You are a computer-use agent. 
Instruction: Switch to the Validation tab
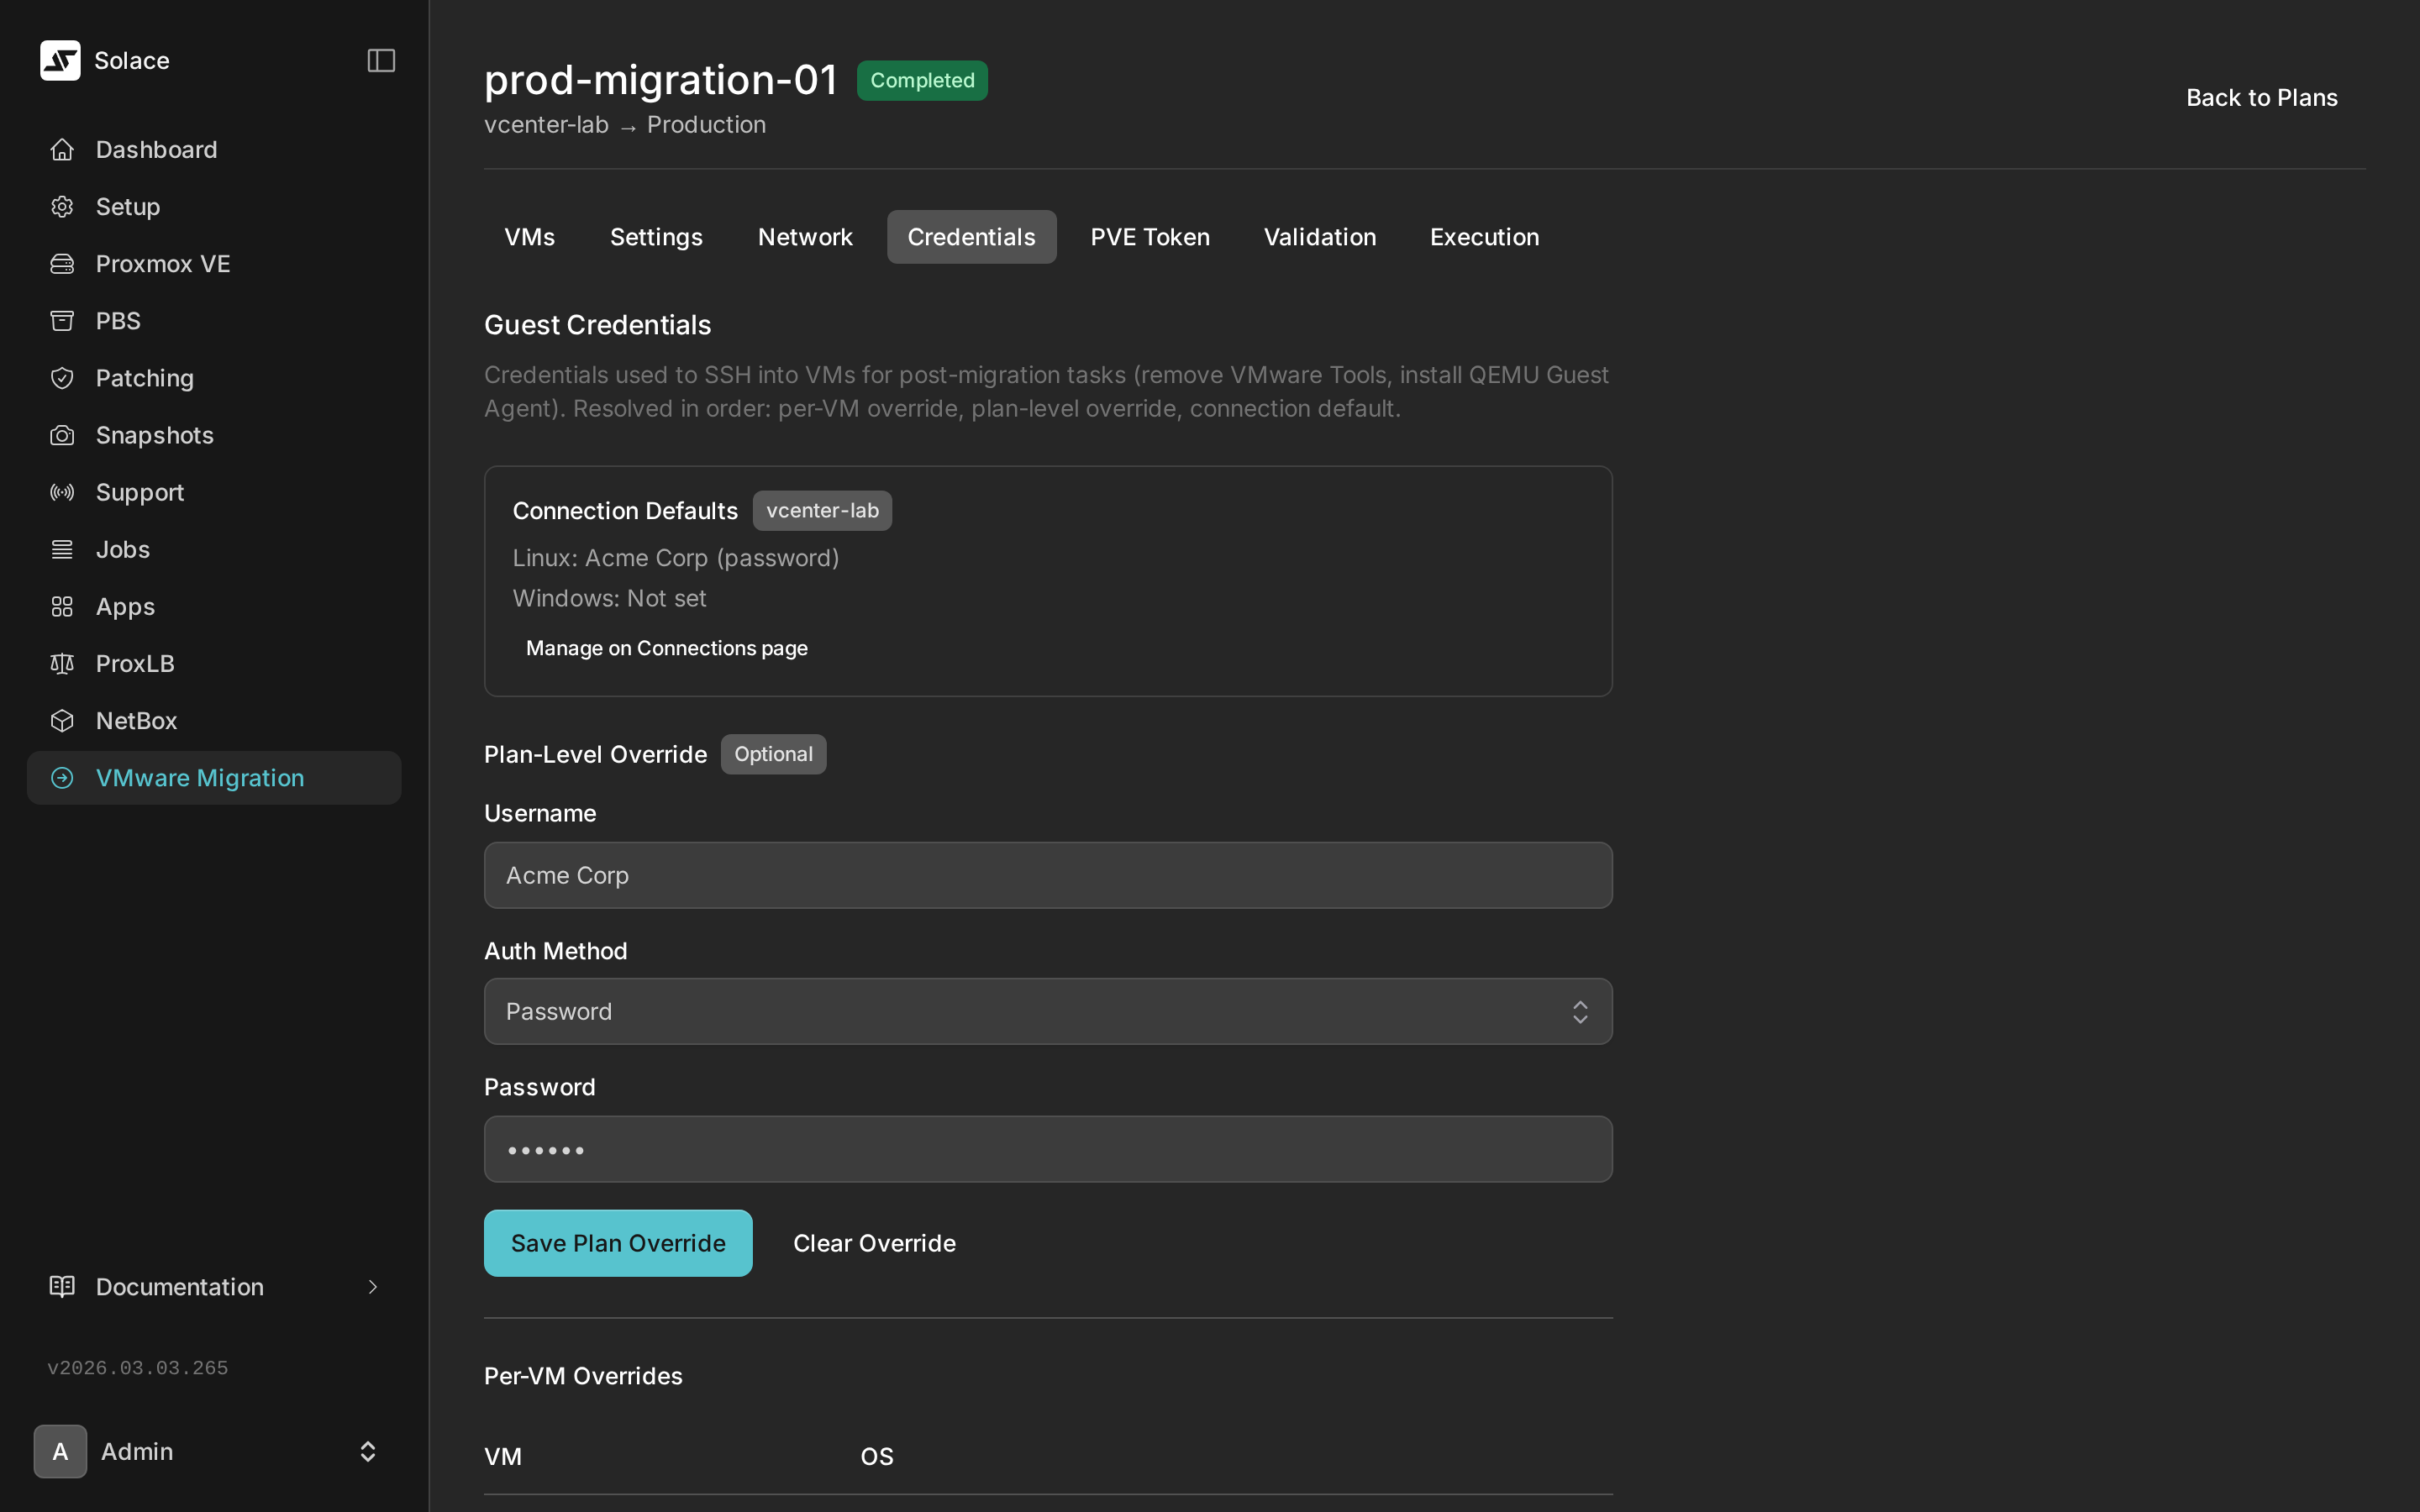tap(1319, 237)
